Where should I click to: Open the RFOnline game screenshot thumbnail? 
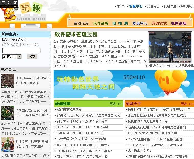[x=170, y=47]
